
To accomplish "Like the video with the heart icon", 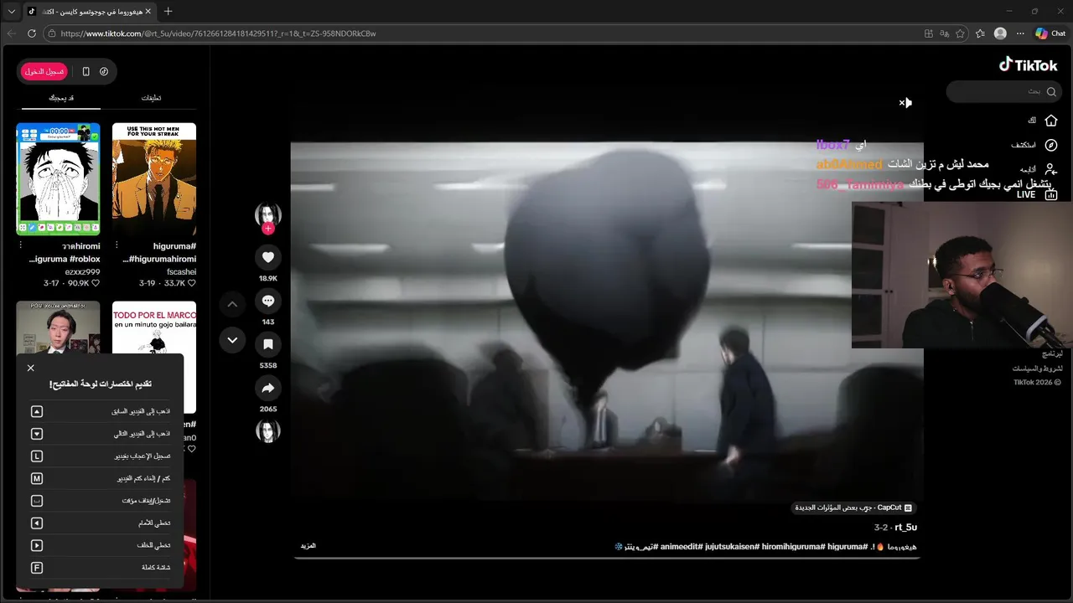I will [x=268, y=257].
